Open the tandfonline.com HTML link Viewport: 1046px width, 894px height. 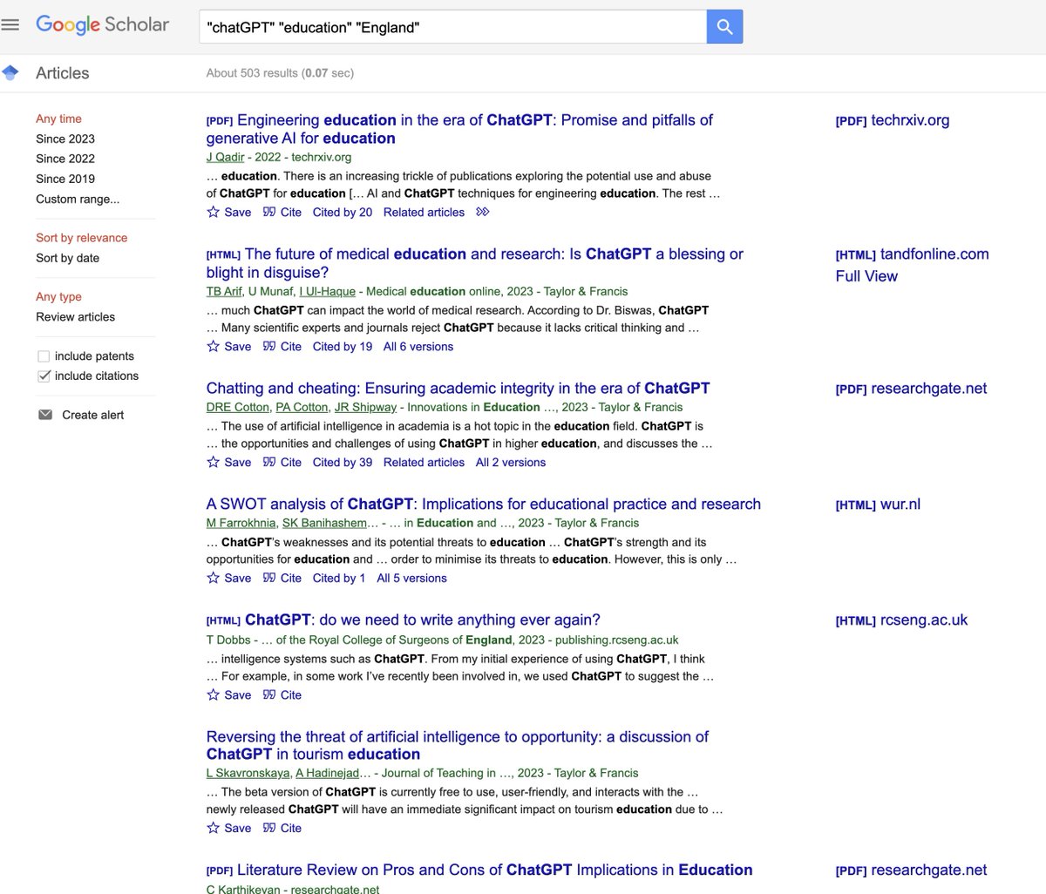coord(912,254)
